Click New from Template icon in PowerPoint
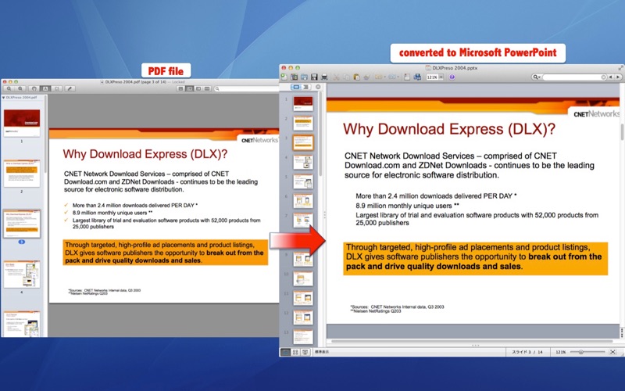Screen dimensions: 625x391 click(295, 77)
